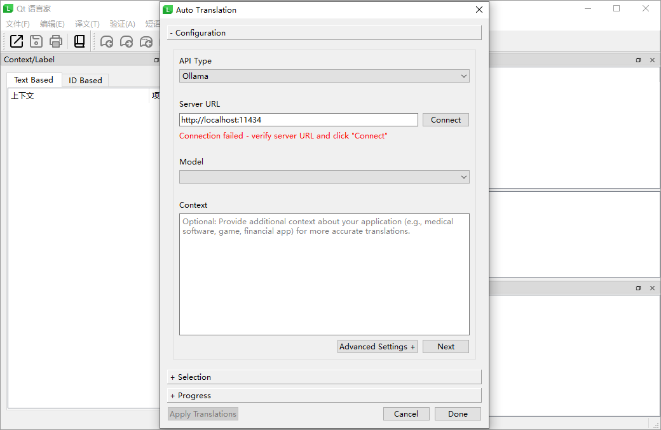Open the empty Model dropdown

[x=324, y=177]
